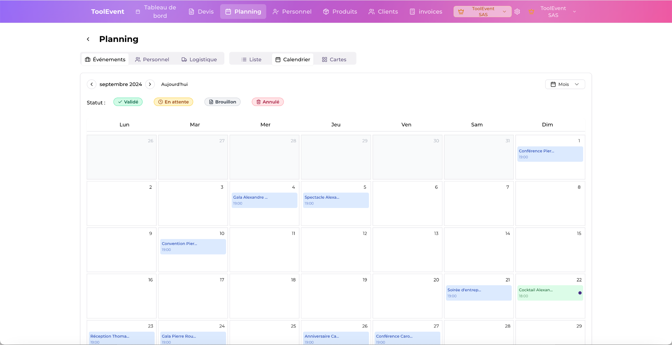This screenshot has height=345, width=672.
Task: Open Conférence Pier... event on September 1
Action: click(x=550, y=154)
